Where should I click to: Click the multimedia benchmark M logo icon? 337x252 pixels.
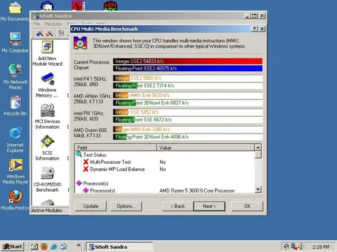(80, 43)
